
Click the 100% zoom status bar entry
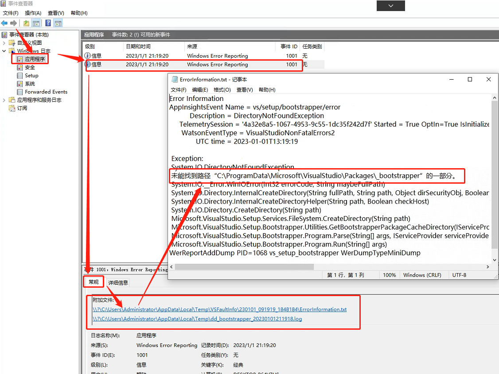(389, 275)
